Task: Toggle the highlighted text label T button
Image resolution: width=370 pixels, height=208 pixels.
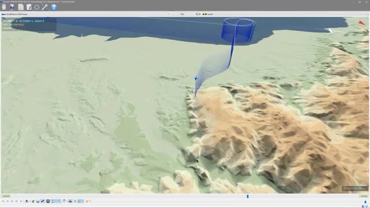Action: tap(53, 201)
